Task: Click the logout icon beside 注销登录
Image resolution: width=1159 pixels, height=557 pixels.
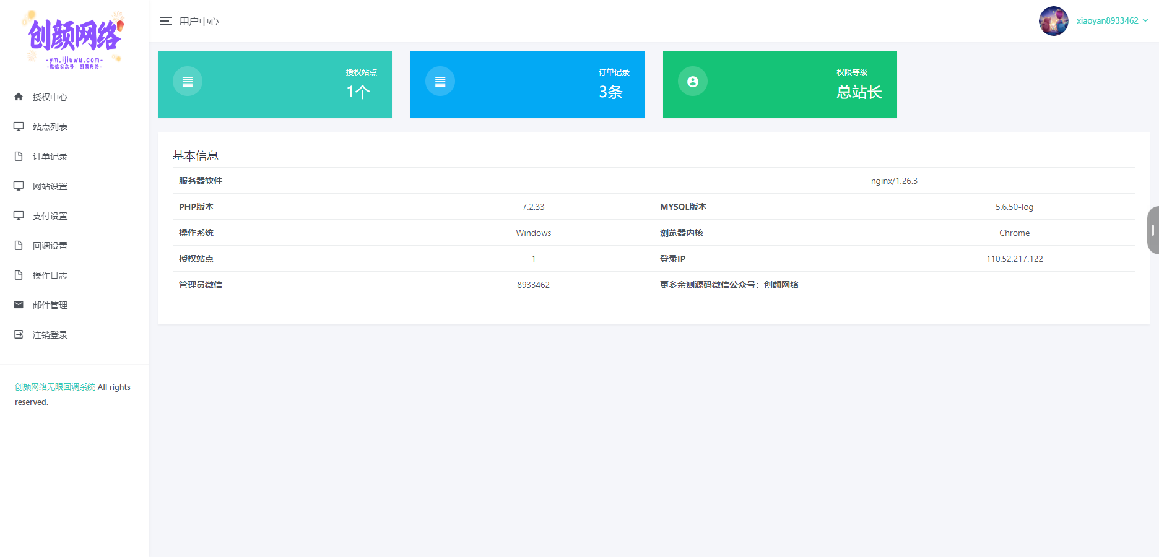Action: click(x=19, y=334)
